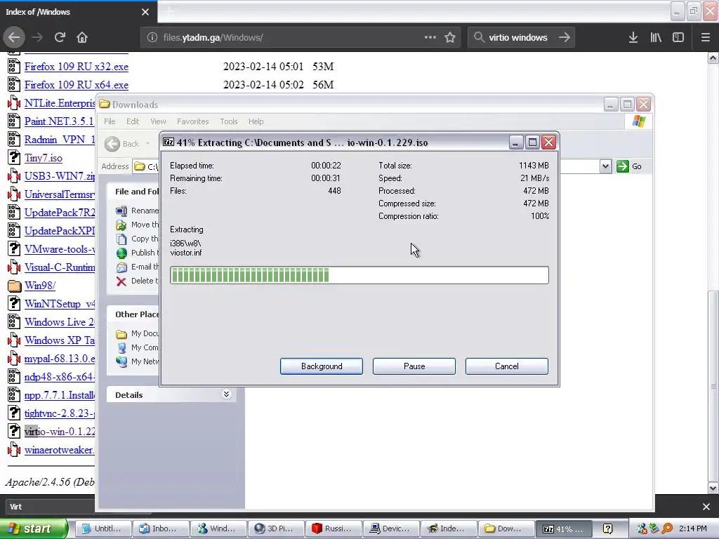719x539 pixels.
Task: Open My Computer in Other Places
Action: click(x=138, y=347)
